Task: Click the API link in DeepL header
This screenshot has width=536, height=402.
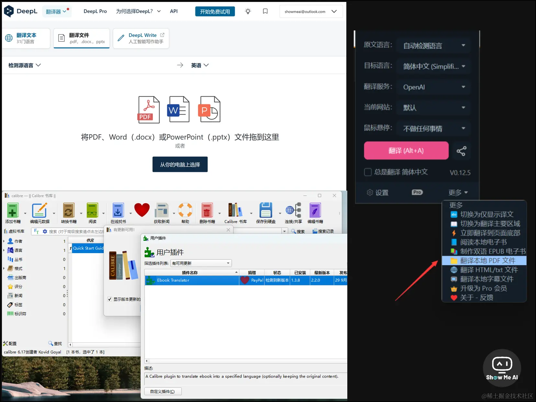Action: (174, 11)
